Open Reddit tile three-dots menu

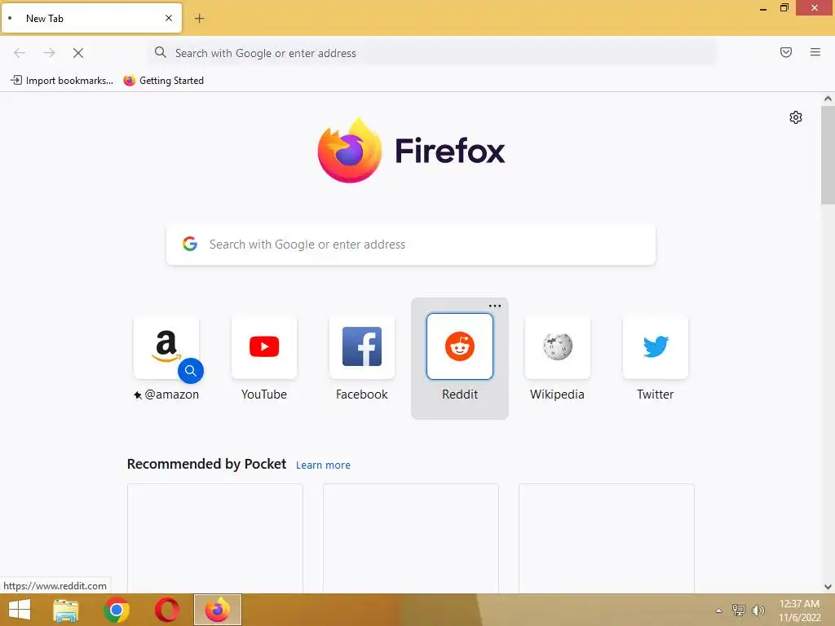click(495, 306)
